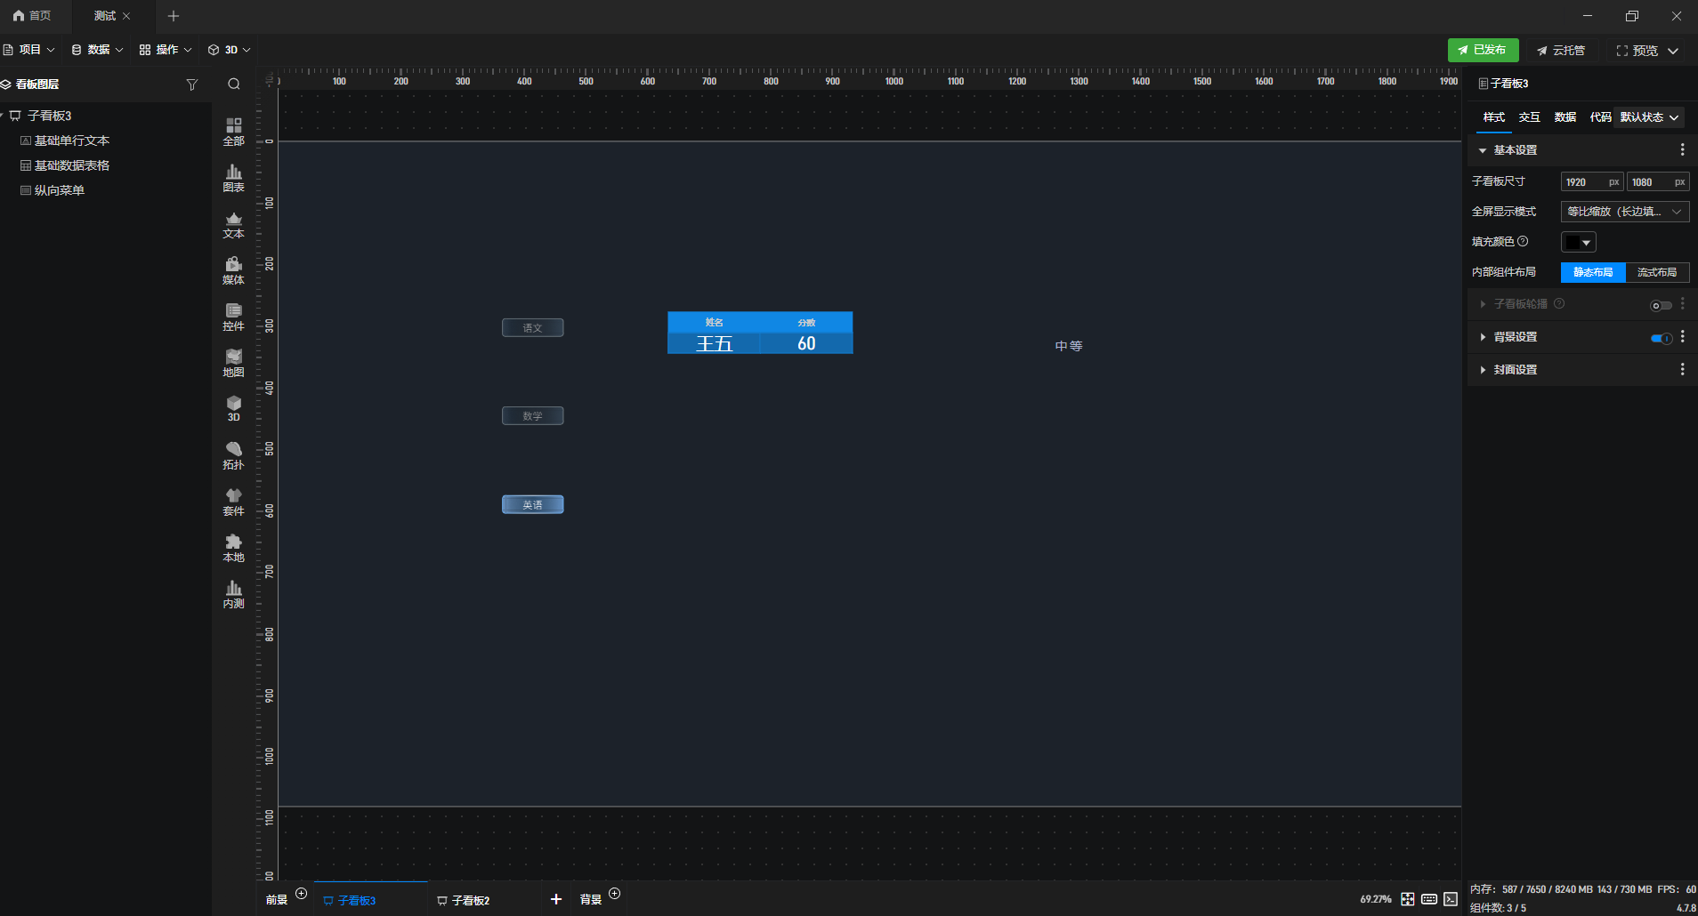Viewport: 1698px width, 916px height.
Task: Edit the board height 1080 field
Action: tap(1658, 182)
